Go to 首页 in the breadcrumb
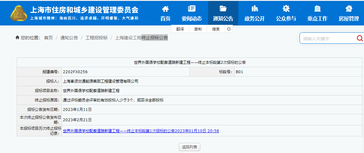This screenshot has width=364, height=153. [x=48, y=38]
